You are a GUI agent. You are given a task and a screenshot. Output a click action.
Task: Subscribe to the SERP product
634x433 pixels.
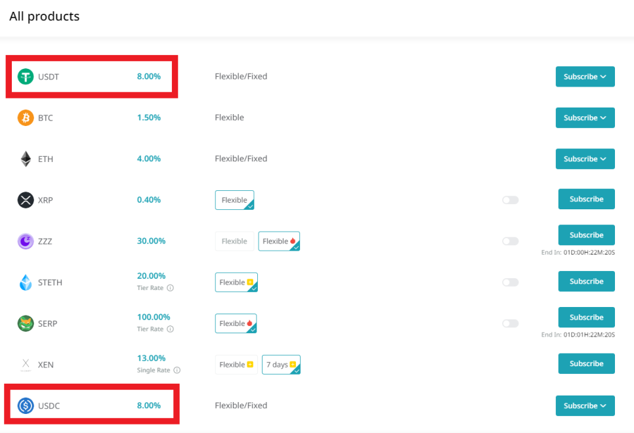coord(587,318)
